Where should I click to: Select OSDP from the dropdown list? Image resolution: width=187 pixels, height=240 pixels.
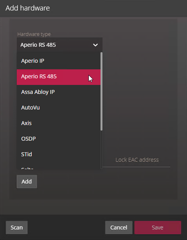[58, 139]
